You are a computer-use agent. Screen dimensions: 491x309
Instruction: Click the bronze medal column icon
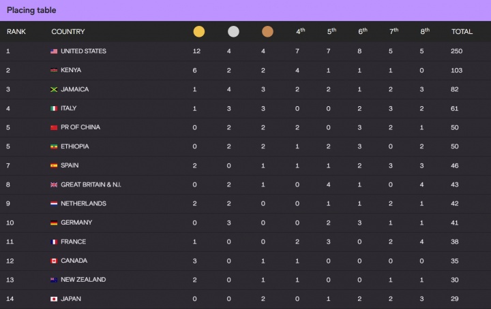tap(267, 31)
